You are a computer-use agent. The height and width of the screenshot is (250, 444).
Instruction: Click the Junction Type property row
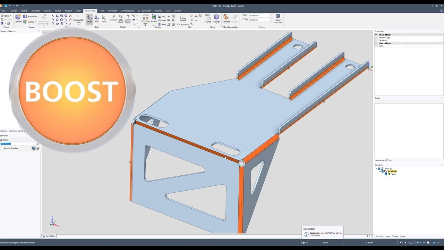pyautogui.click(x=408, y=37)
